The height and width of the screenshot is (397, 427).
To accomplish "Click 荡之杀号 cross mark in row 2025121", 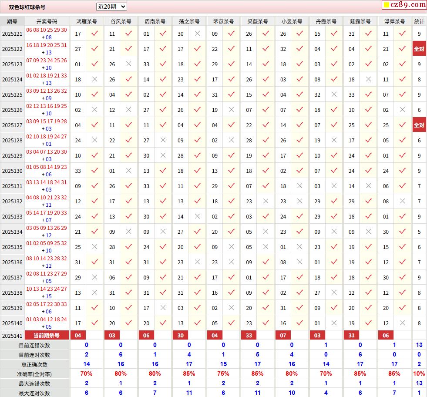I will tap(197, 34).
